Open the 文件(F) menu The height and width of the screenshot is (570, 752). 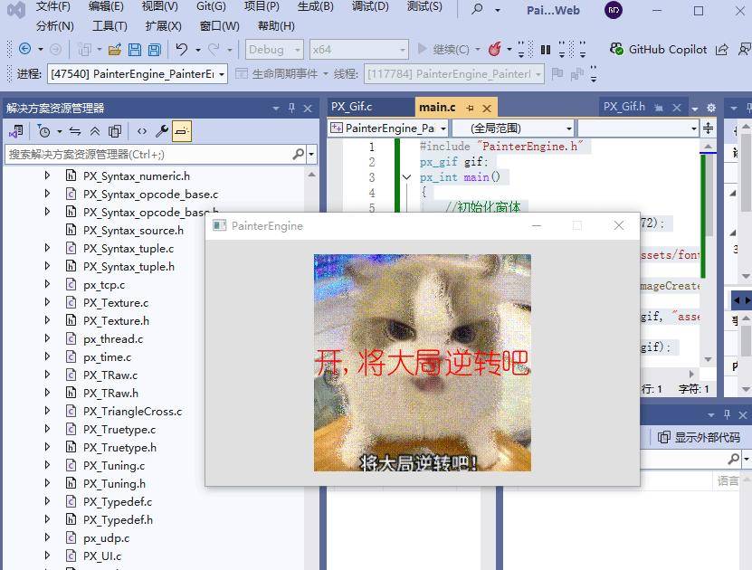coord(53,6)
